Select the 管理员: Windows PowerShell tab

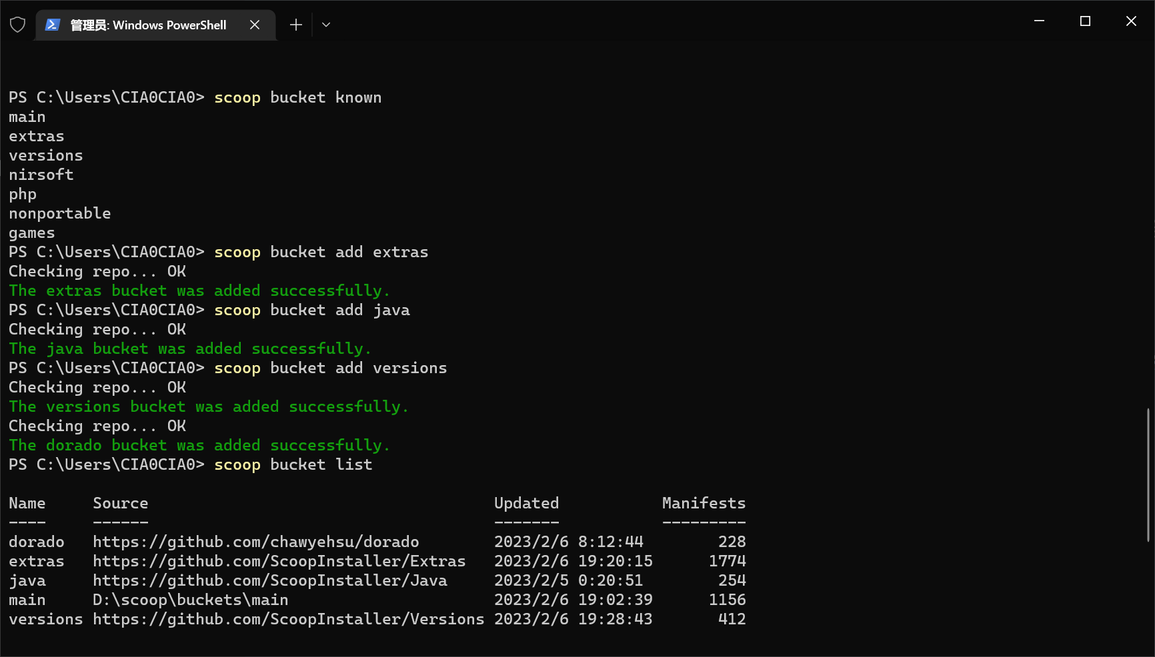coord(148,25)
